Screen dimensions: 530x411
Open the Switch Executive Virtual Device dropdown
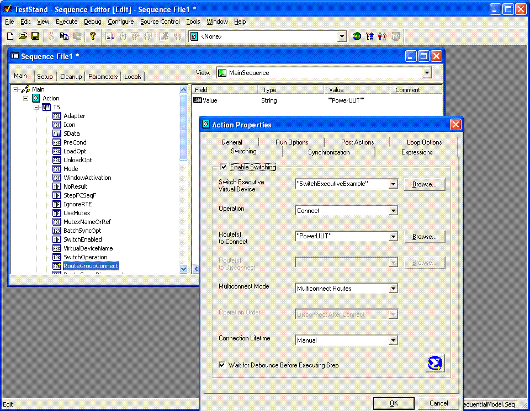pos(393,184)
